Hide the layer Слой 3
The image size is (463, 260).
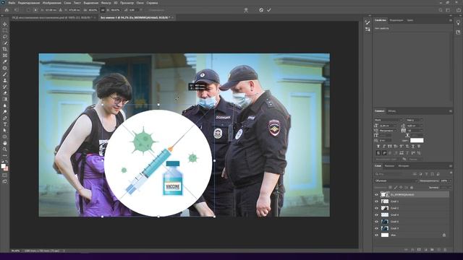376,228
